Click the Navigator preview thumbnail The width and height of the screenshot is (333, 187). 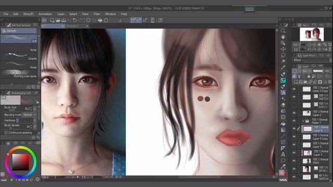[312, 34]
